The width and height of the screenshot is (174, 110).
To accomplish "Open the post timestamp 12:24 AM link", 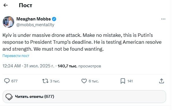I will (x=12, y=66).
